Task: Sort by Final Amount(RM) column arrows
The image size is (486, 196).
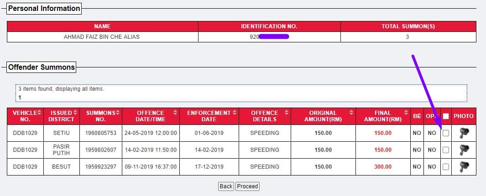Action: 406,113
